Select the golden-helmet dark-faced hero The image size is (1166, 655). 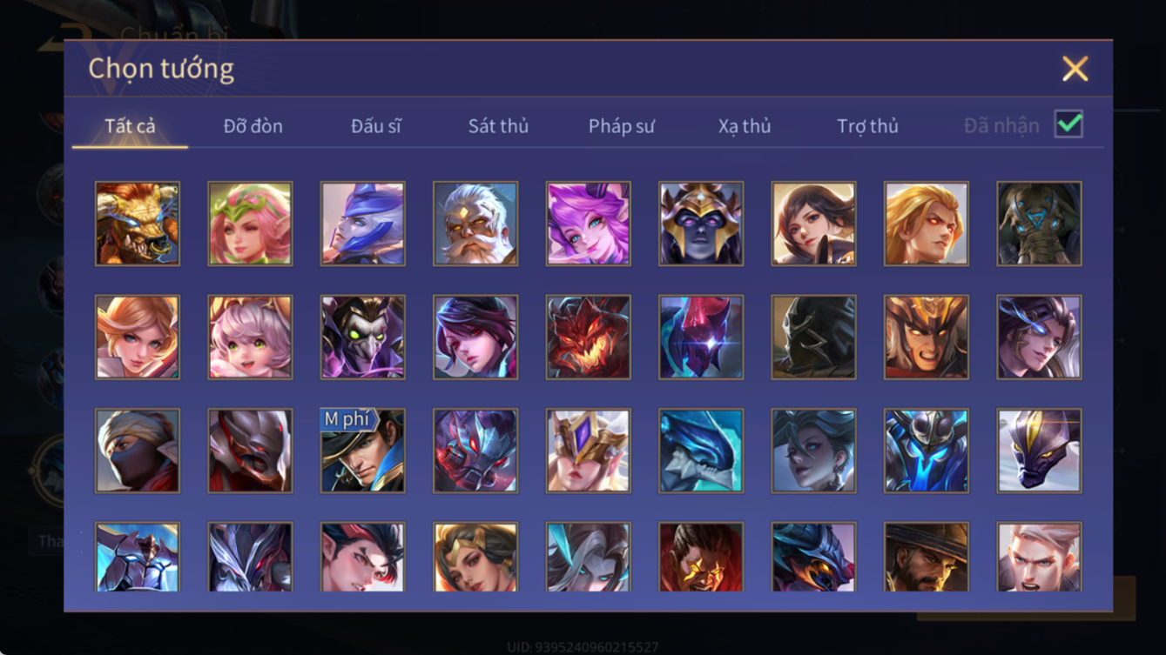[x=701, y=224]
